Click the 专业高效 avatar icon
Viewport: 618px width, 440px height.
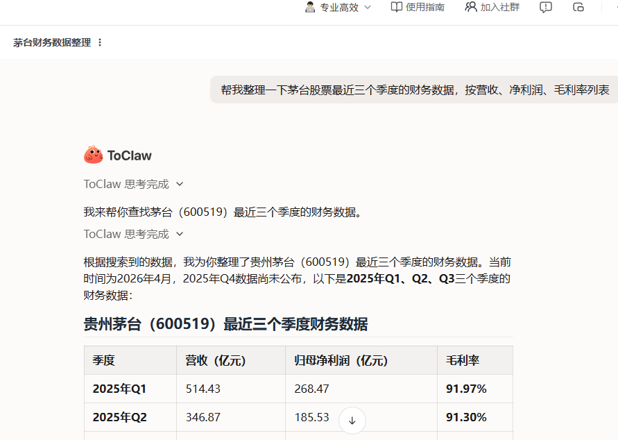tap(310, 7)
